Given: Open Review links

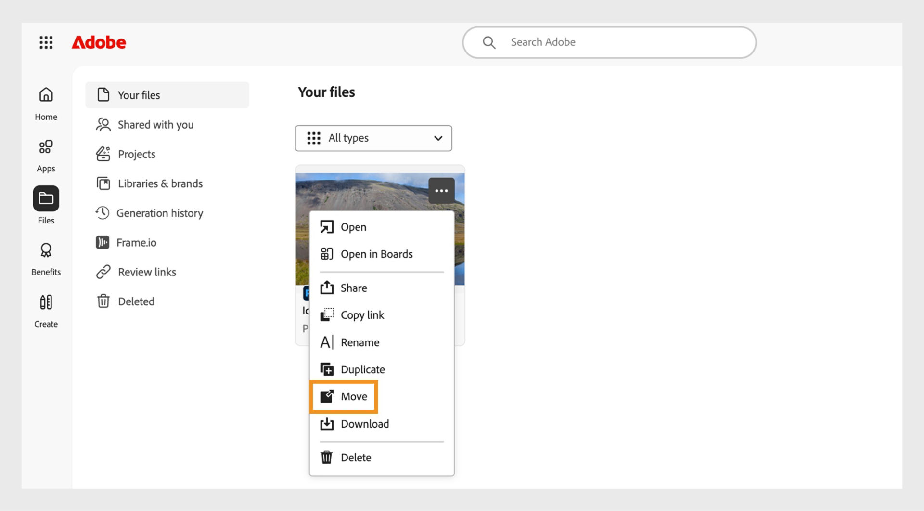Looking at the screenshot, I should 136,272.
